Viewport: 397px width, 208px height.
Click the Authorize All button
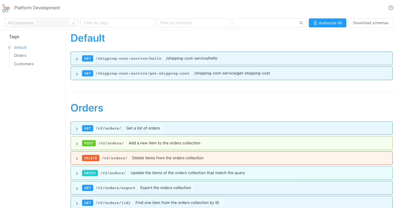327,23
